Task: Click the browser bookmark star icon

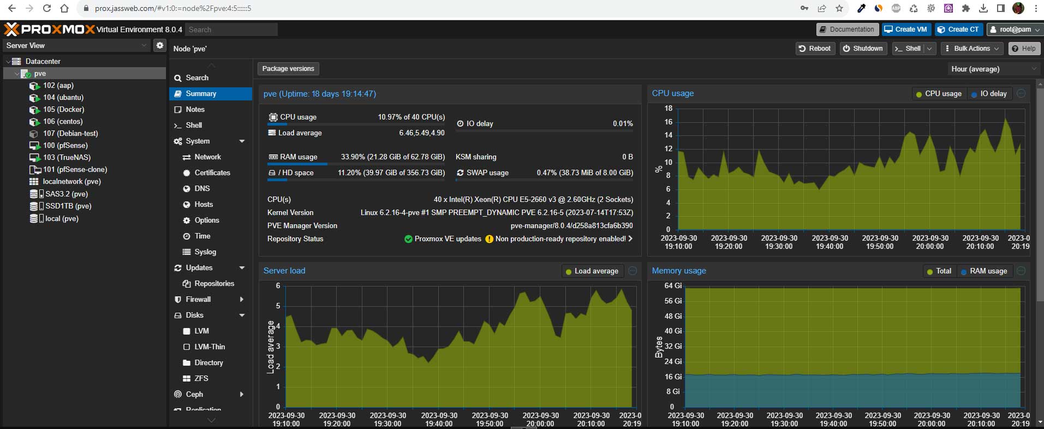Action: (839, 8)
